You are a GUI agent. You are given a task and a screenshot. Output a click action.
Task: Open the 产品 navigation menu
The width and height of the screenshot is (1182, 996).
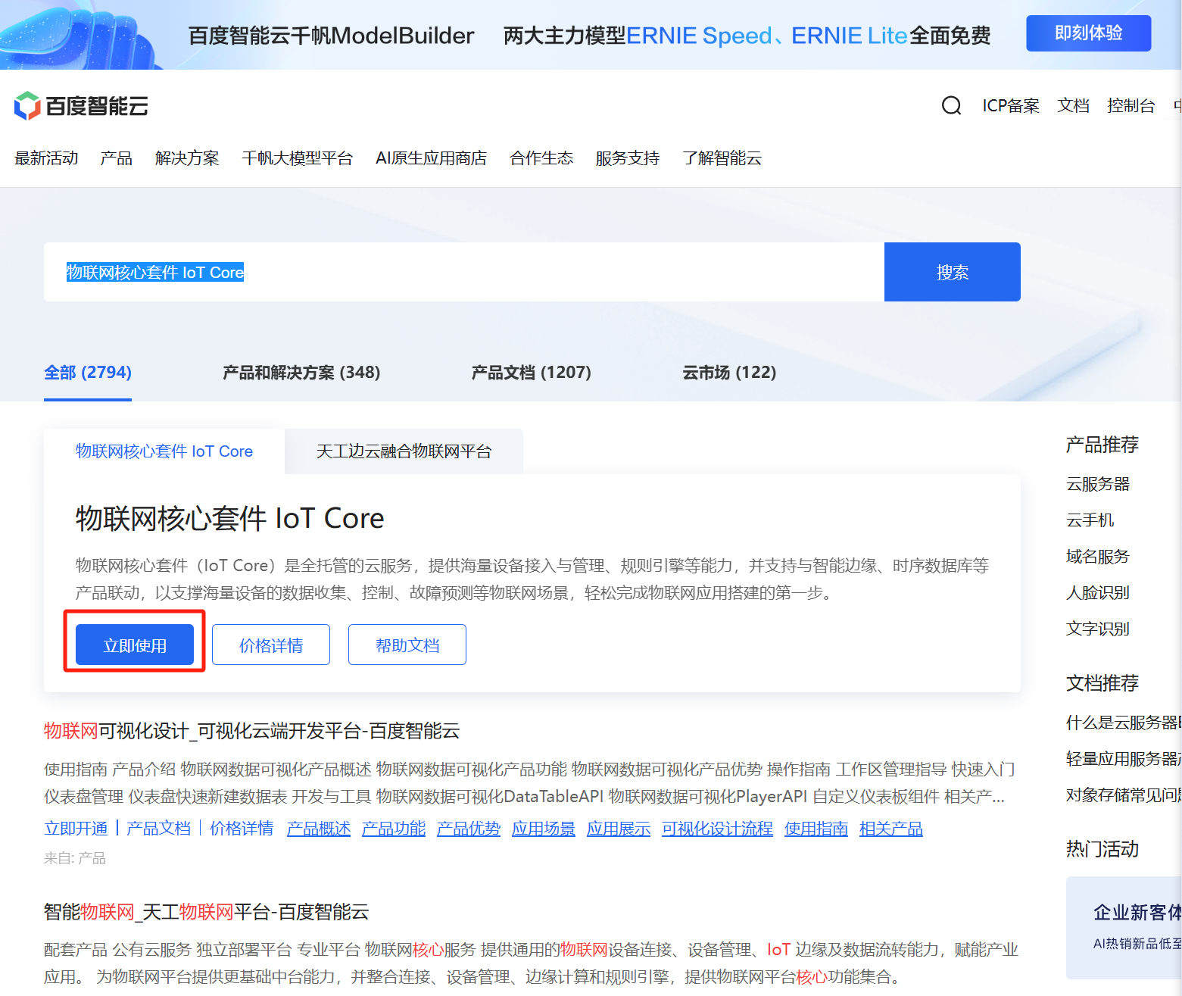[x=116, y=158]
